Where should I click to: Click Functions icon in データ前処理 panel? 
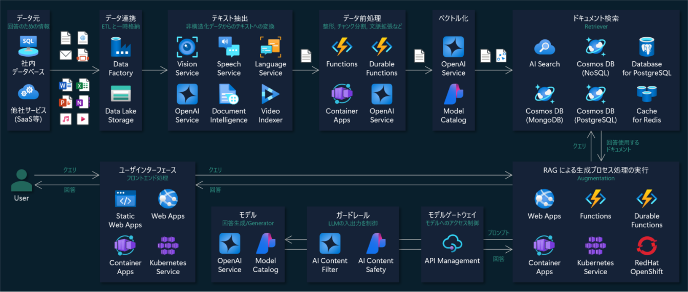[x=341, y=46]
